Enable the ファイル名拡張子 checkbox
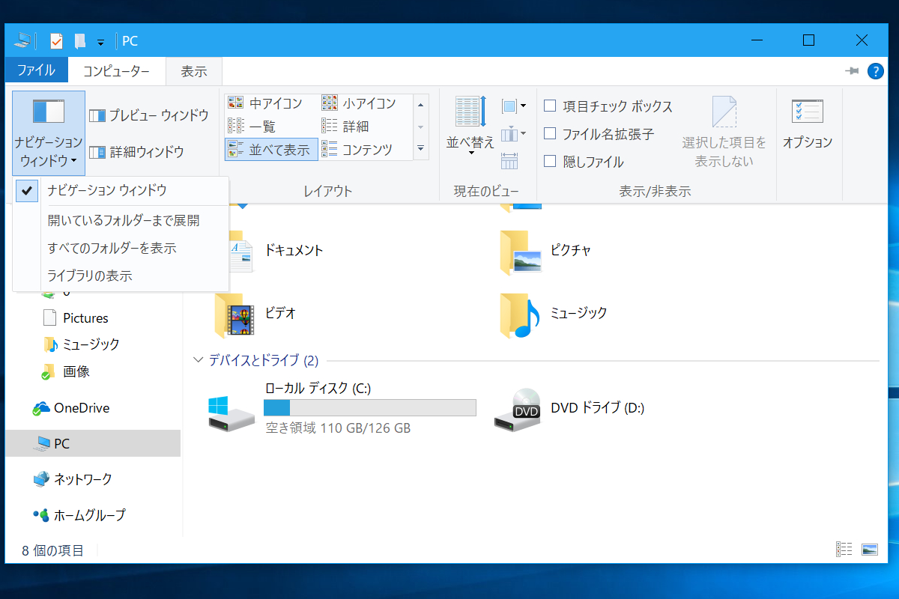This screenshot has width=899, height=599. pos(549,133)
